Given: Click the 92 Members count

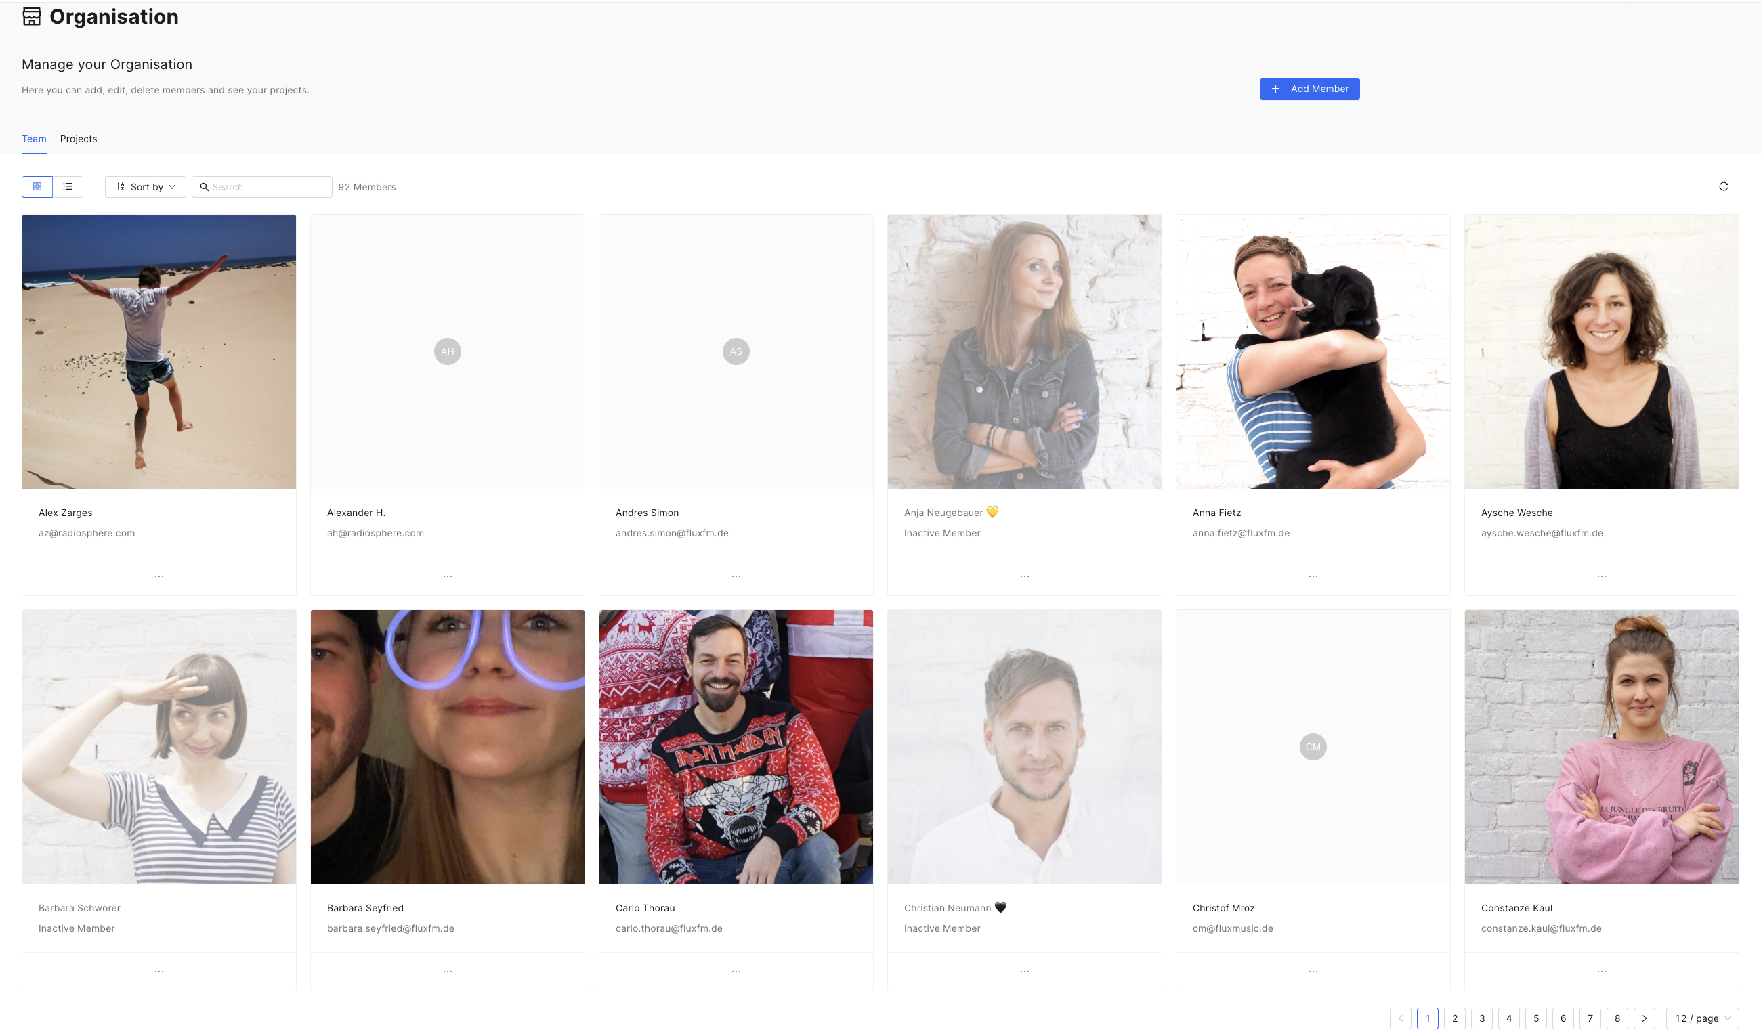Looking at the screenshot, I should pos(367,186).
